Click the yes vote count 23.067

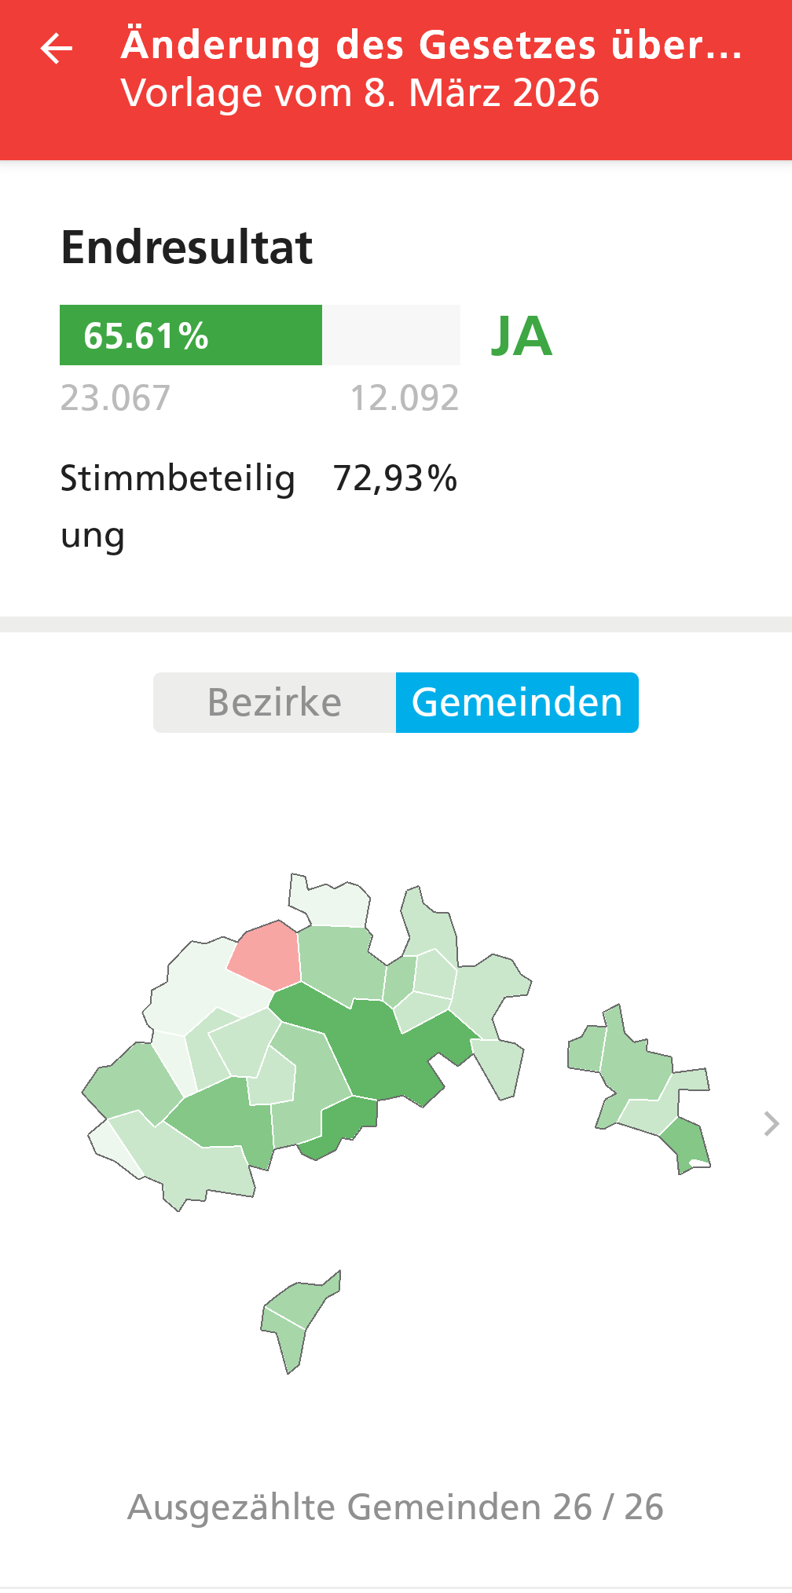[x=115, y=398]
